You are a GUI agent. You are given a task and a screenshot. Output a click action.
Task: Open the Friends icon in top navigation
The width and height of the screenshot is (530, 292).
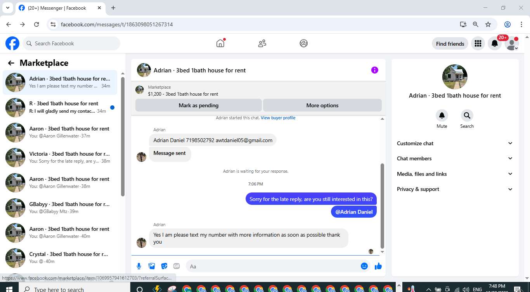click(x=262, y=43)
